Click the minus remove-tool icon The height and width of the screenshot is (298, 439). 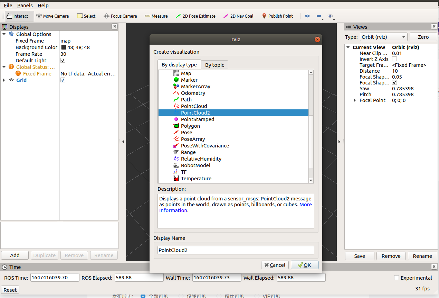[319, 16]
